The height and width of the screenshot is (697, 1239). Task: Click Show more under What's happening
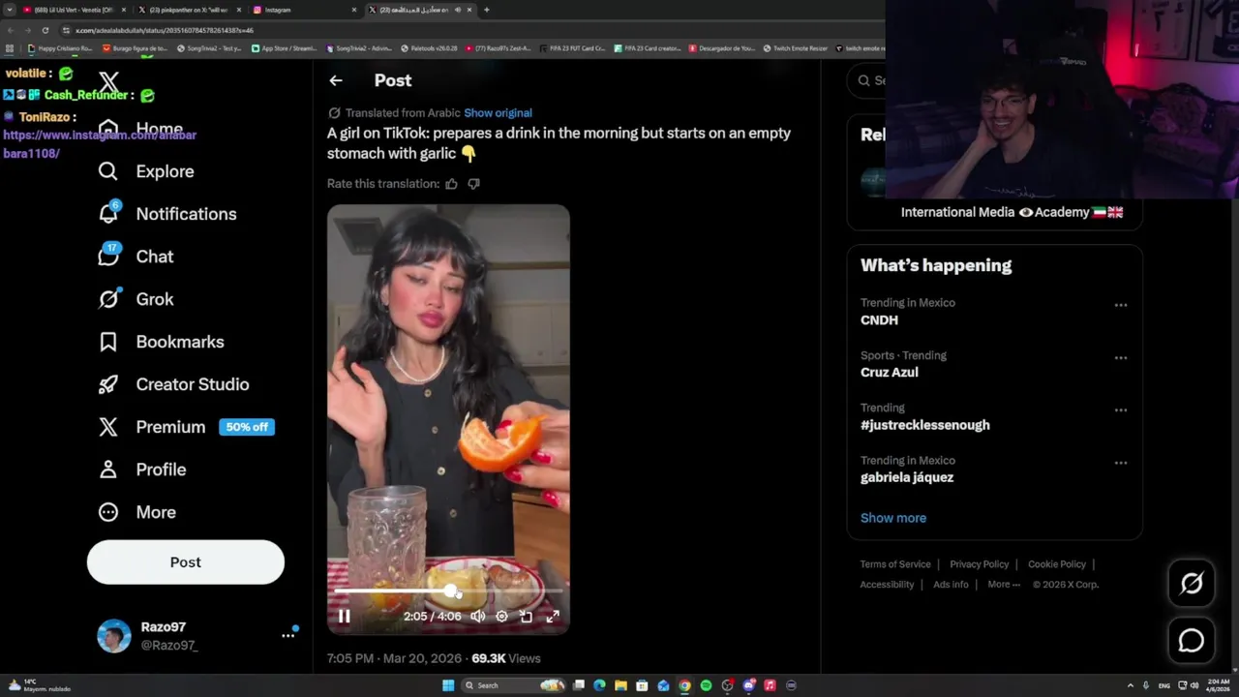(893, 518)
